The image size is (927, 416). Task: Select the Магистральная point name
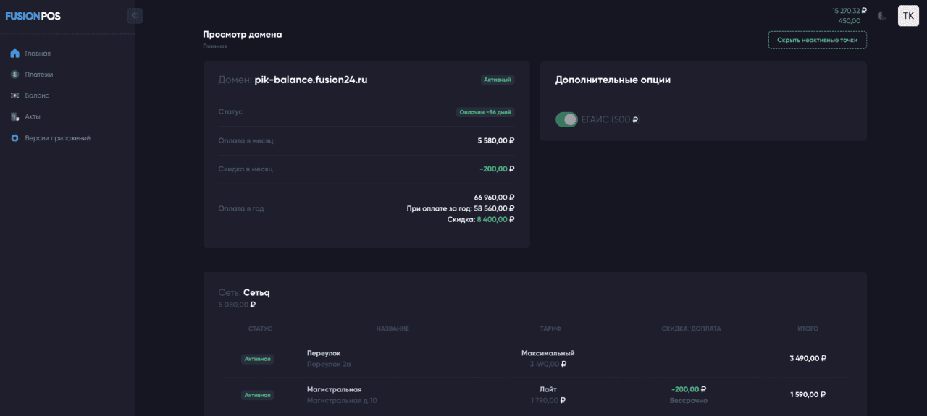334,389
